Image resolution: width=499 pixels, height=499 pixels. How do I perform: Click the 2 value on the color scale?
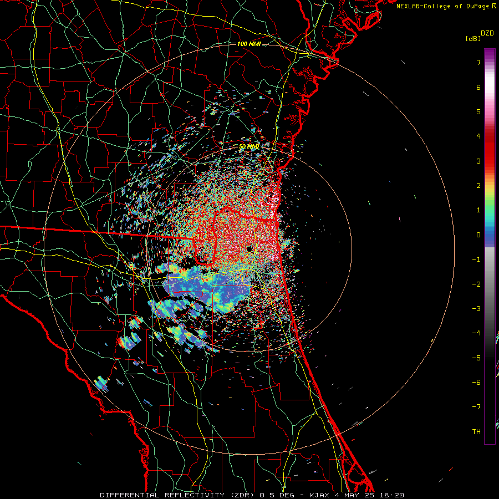point(478,186)
